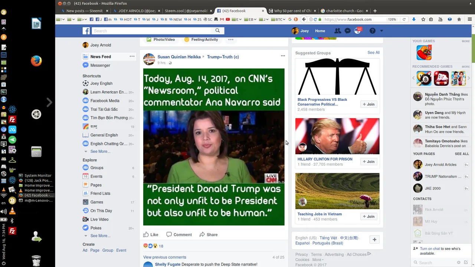Open the Ana Navarro post image

click(214, 147)
